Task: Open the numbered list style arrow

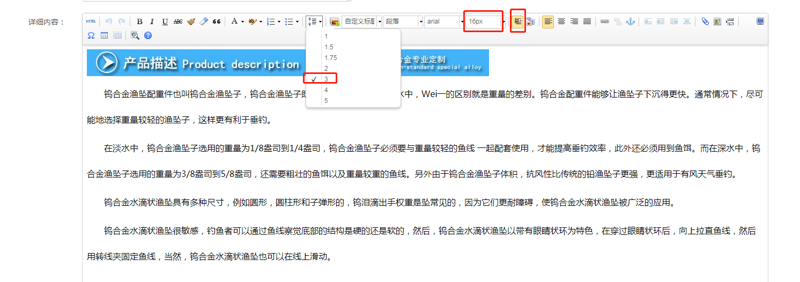Action: pyautogui.click(x=279, y=21)
